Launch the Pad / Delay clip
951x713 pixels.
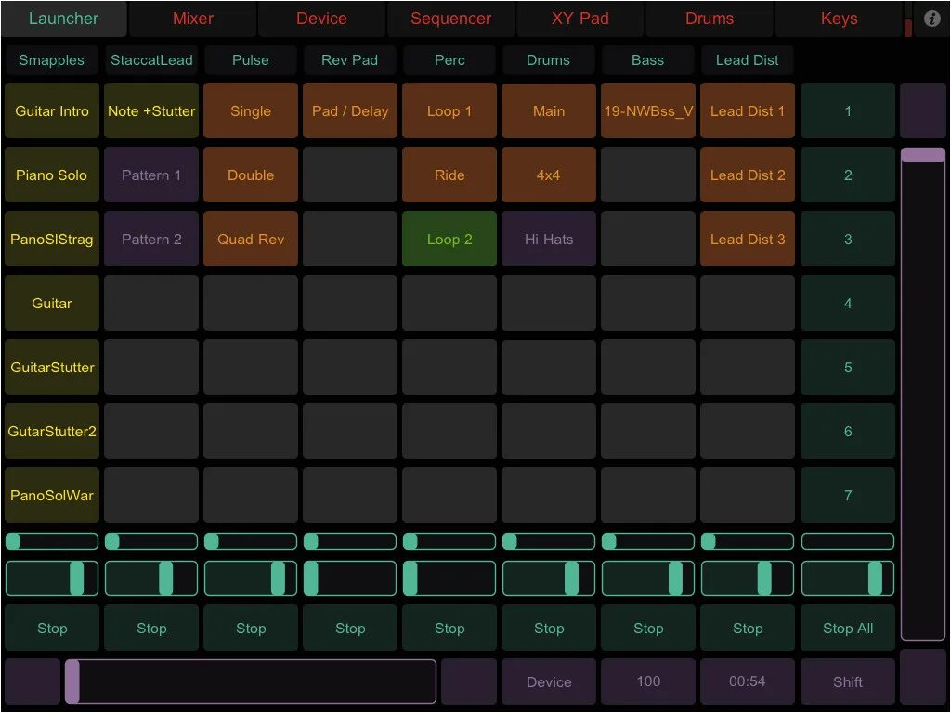[x=350, y=111]
